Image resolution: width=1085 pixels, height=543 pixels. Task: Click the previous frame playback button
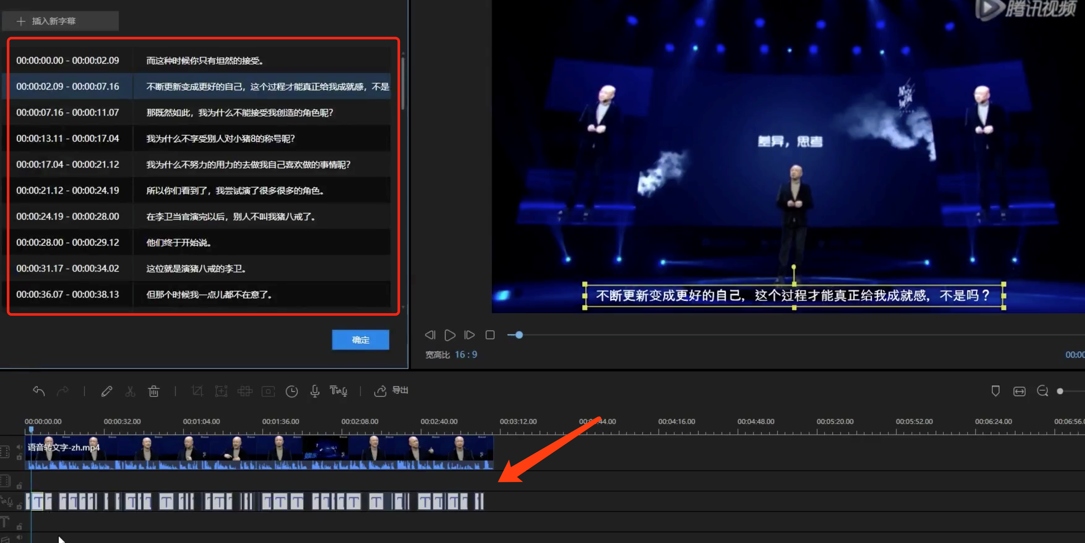coord(430,335)
